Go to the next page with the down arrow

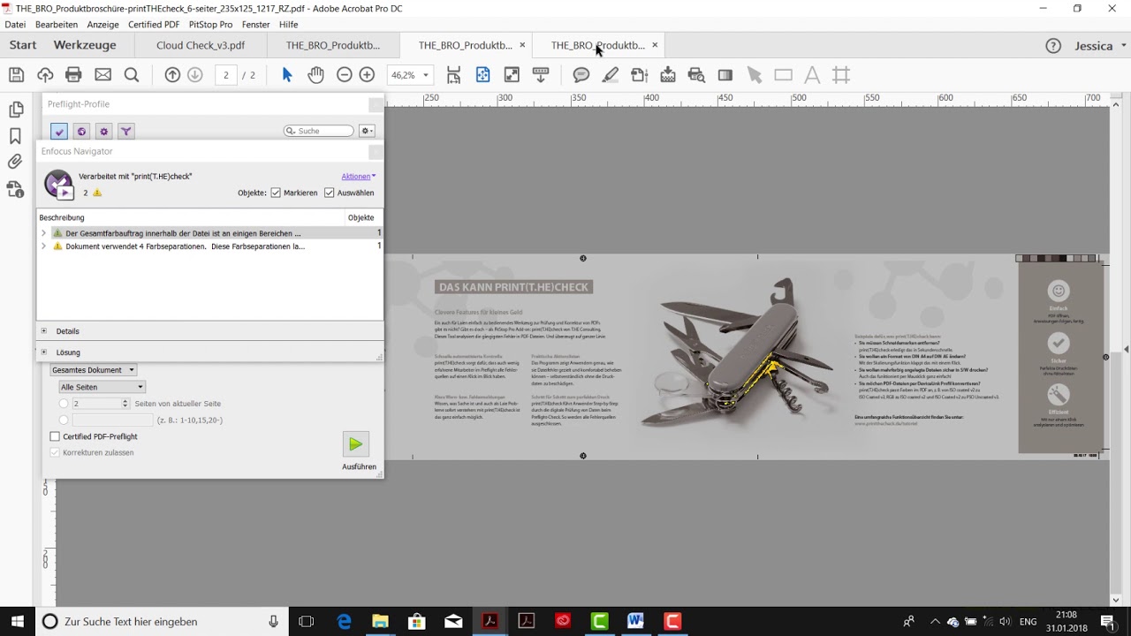pyautogui.click(x=195, y=75)
